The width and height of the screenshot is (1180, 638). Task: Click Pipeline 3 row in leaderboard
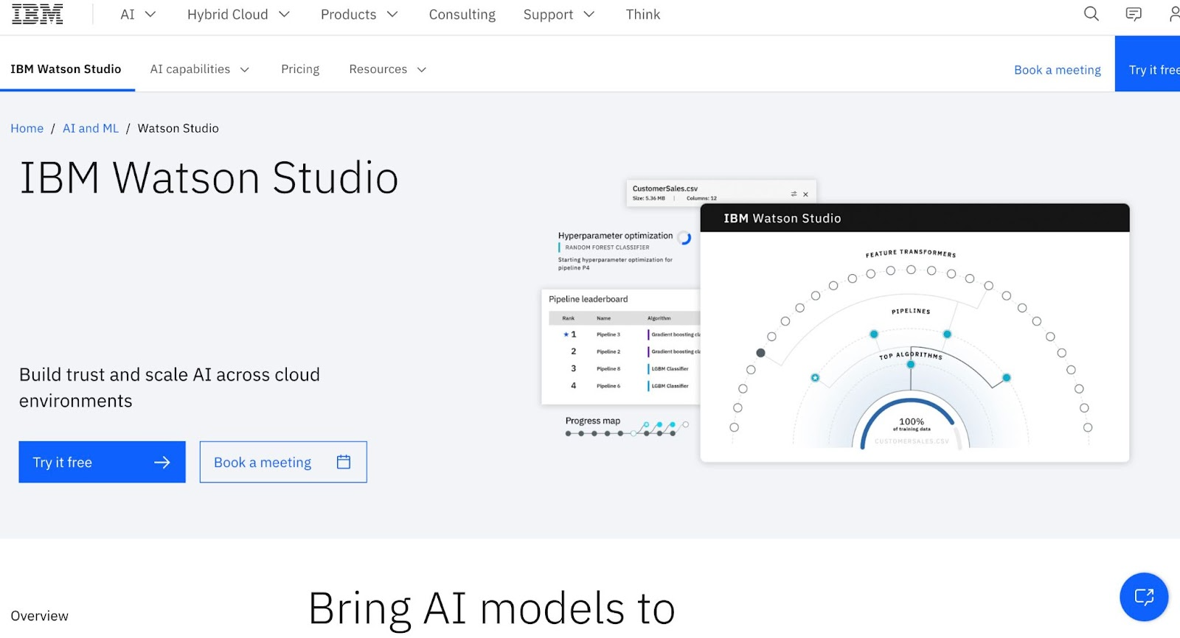tap(624, 334)
